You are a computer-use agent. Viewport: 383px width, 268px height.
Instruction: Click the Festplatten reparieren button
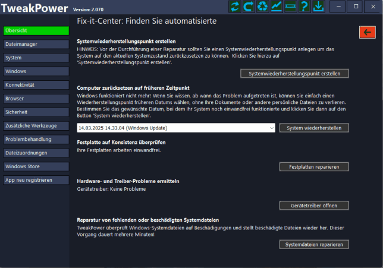click(x=314, y=167)
